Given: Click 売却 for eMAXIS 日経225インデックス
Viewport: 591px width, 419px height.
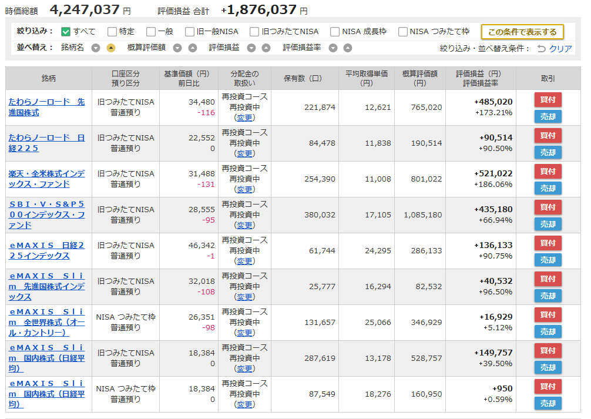Looking at the screenshot, I should tap(548, 260).
